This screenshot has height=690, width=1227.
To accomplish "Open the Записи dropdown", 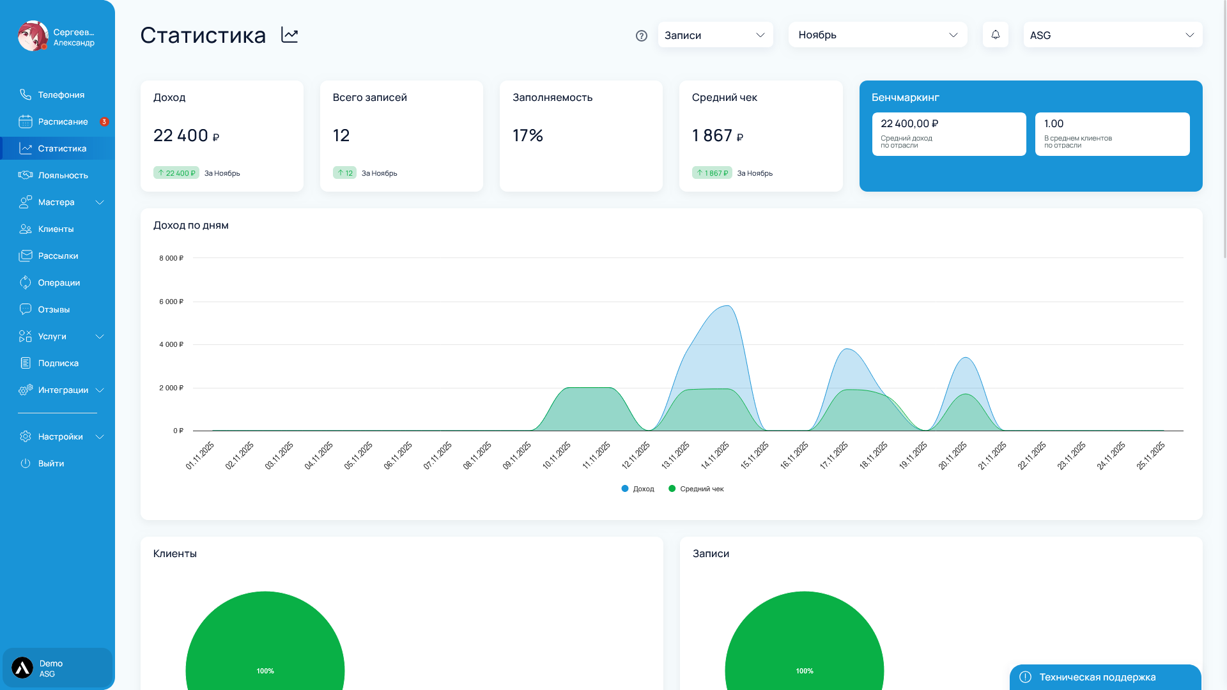I will [715, 35].
